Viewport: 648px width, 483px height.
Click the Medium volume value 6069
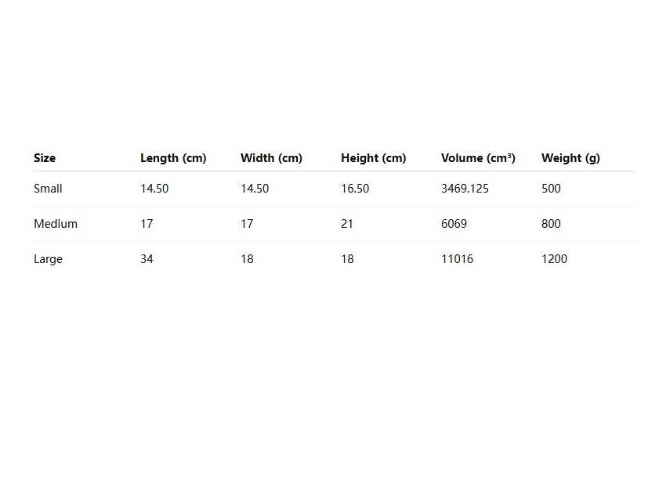(454, 224)
